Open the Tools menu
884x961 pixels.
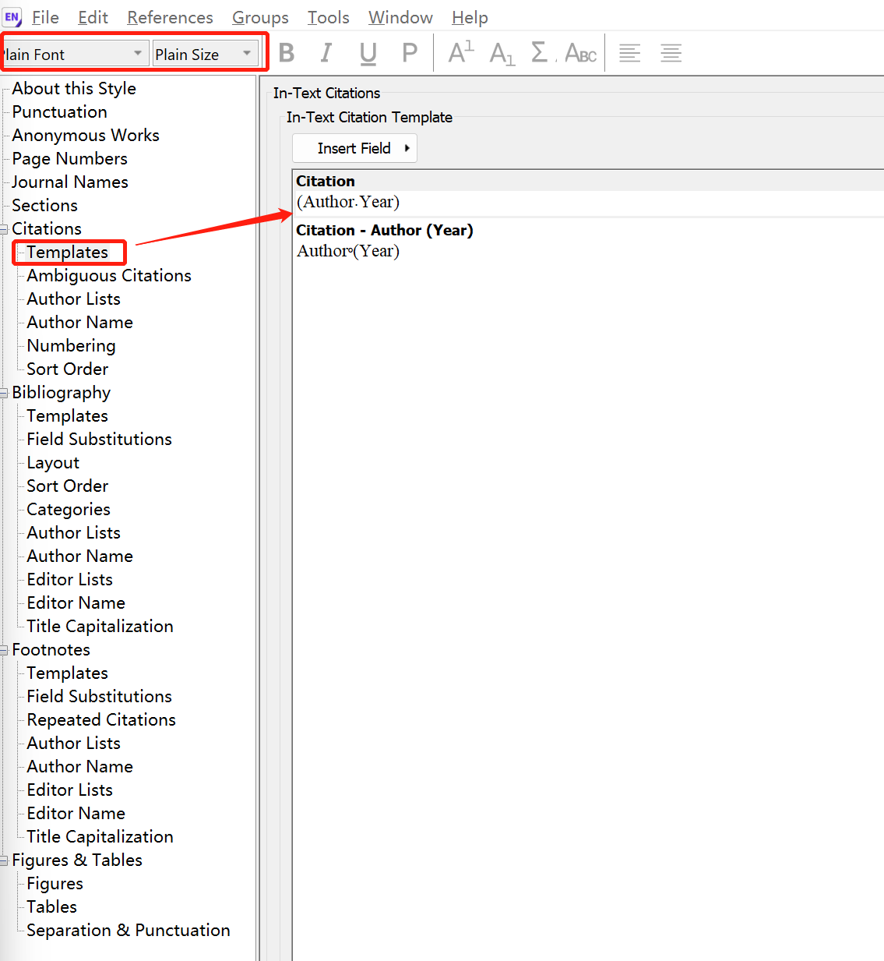click(x=328, y=17)
